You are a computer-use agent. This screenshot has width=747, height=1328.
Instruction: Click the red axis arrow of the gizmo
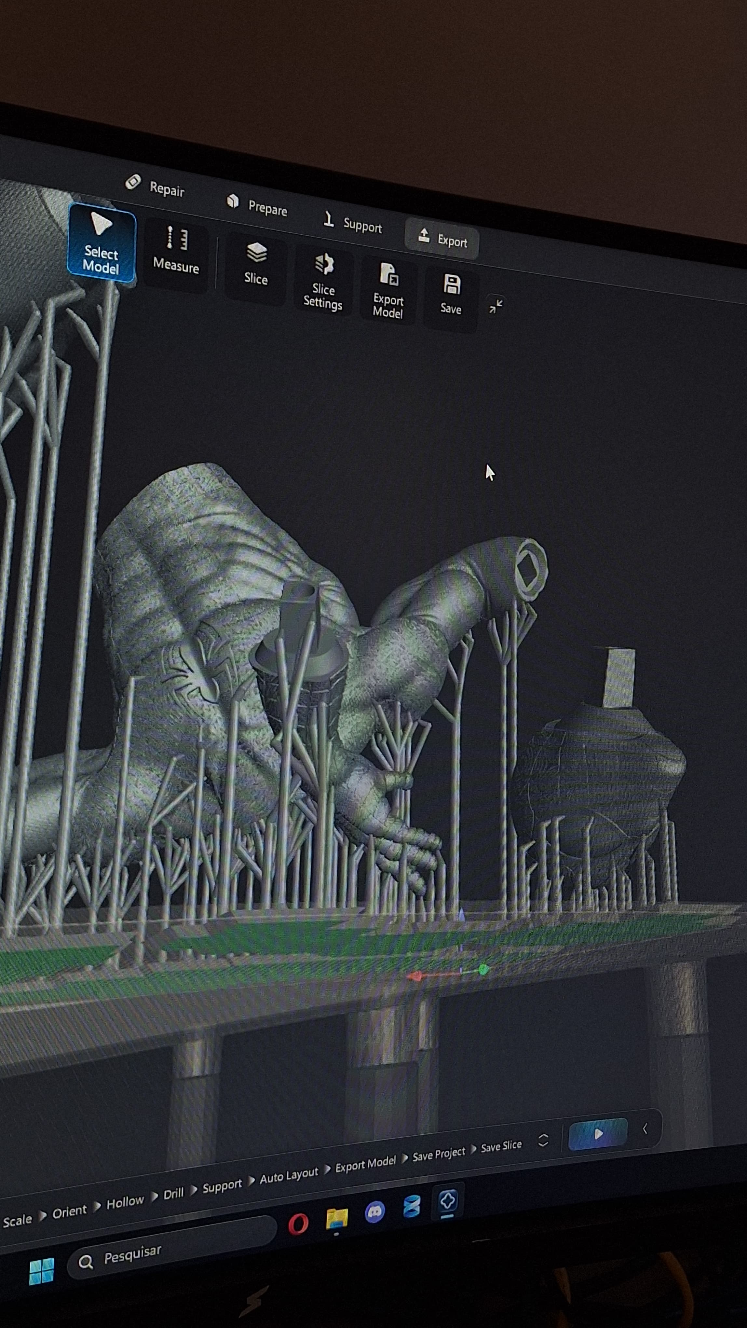(x=414, y=976)
